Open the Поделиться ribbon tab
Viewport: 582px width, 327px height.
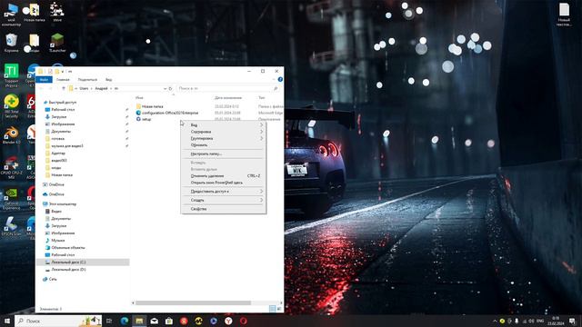(87, 80)
